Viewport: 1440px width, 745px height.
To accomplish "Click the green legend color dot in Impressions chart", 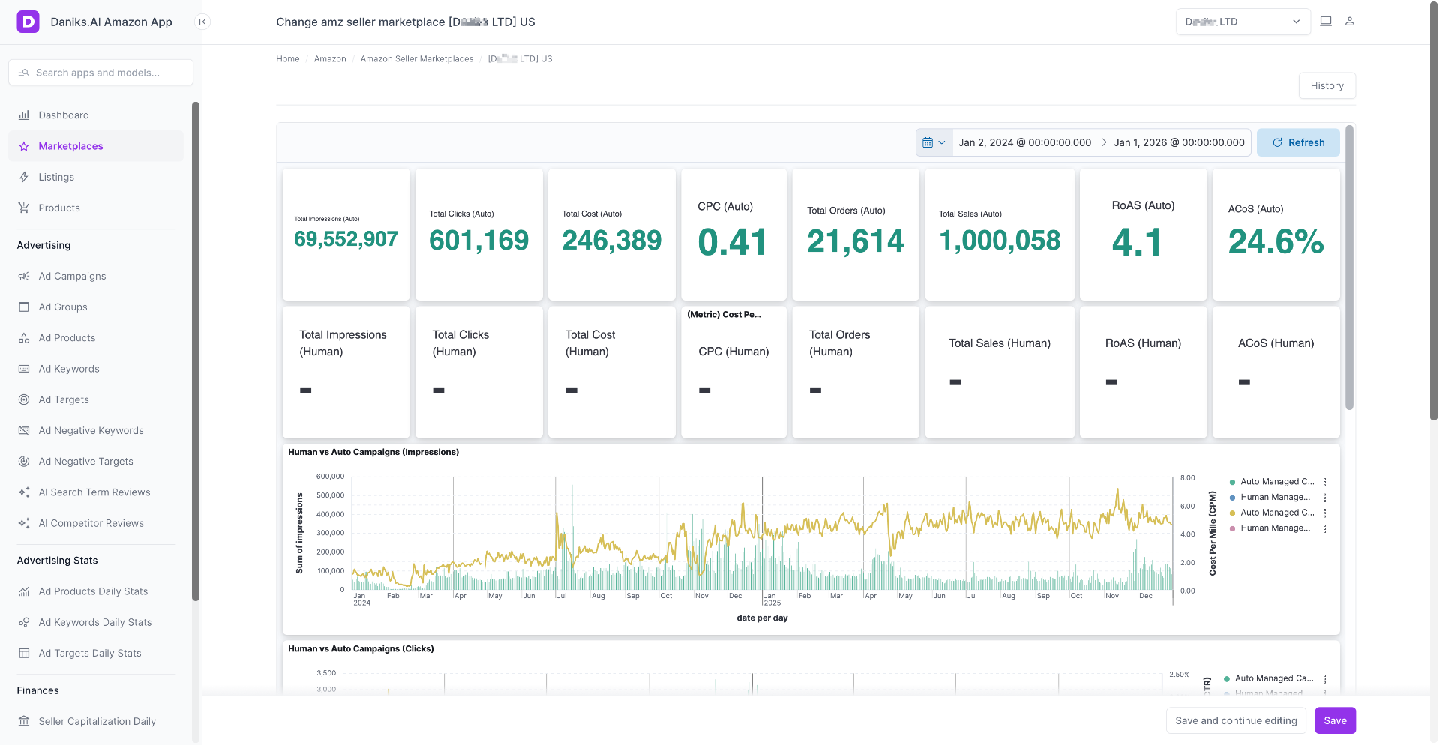I will click(x=1232, y=482).
